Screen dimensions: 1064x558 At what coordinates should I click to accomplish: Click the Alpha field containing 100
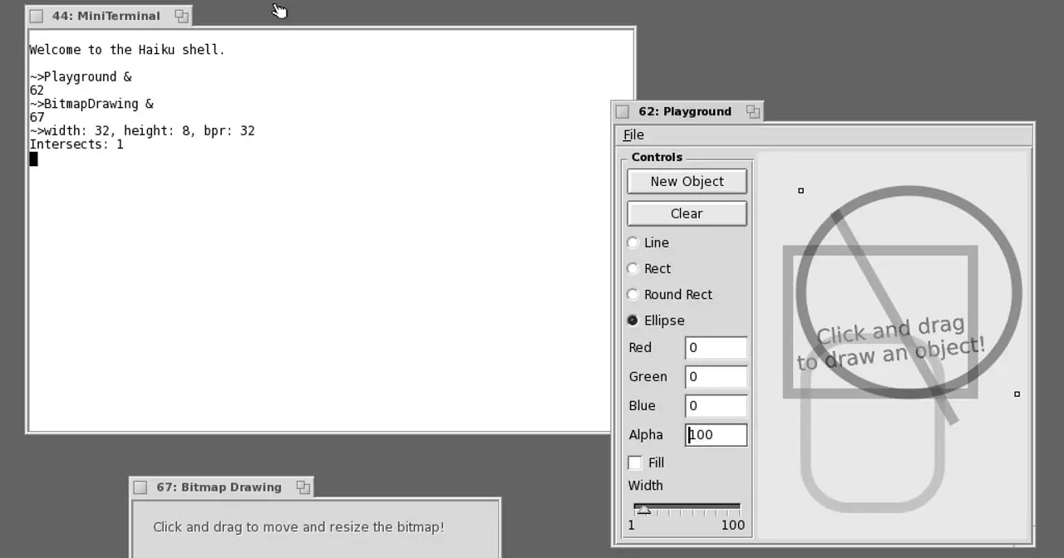coord(716,434)
